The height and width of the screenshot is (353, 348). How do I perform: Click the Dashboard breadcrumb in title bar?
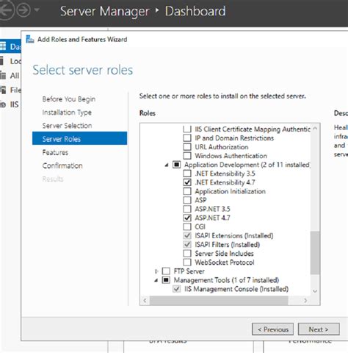[x=195, y=11]
